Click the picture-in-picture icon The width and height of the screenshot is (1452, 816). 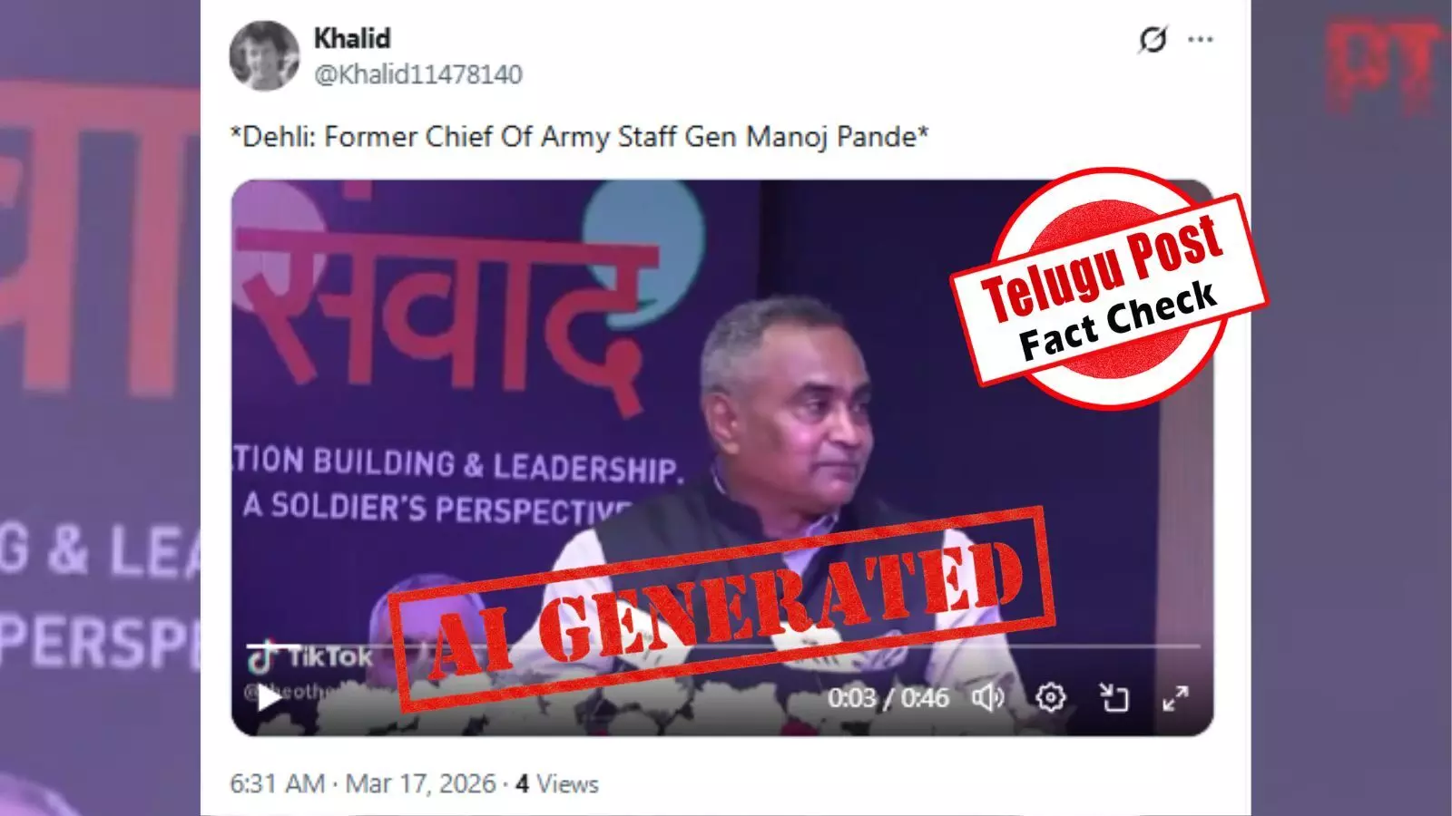click(x=1114, y=697)
